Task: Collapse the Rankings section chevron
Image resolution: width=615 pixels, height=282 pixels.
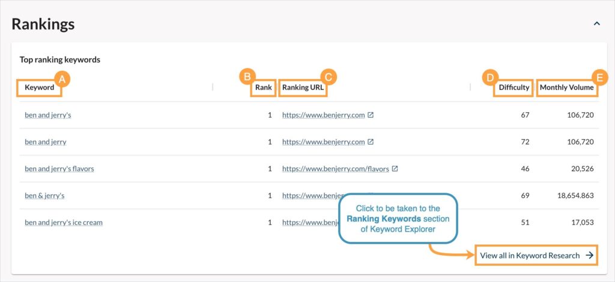Action: tap(596, 24)
